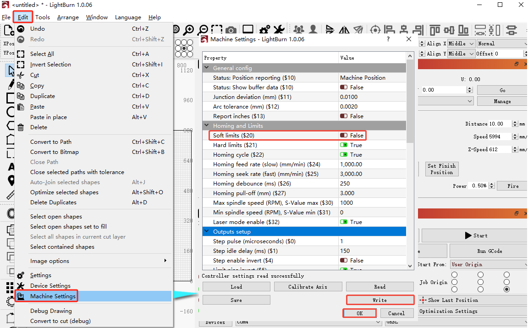Toggle Report inches ($13) switch
The width and height of the screenshot is (528, 328).
tap(344, 116)
